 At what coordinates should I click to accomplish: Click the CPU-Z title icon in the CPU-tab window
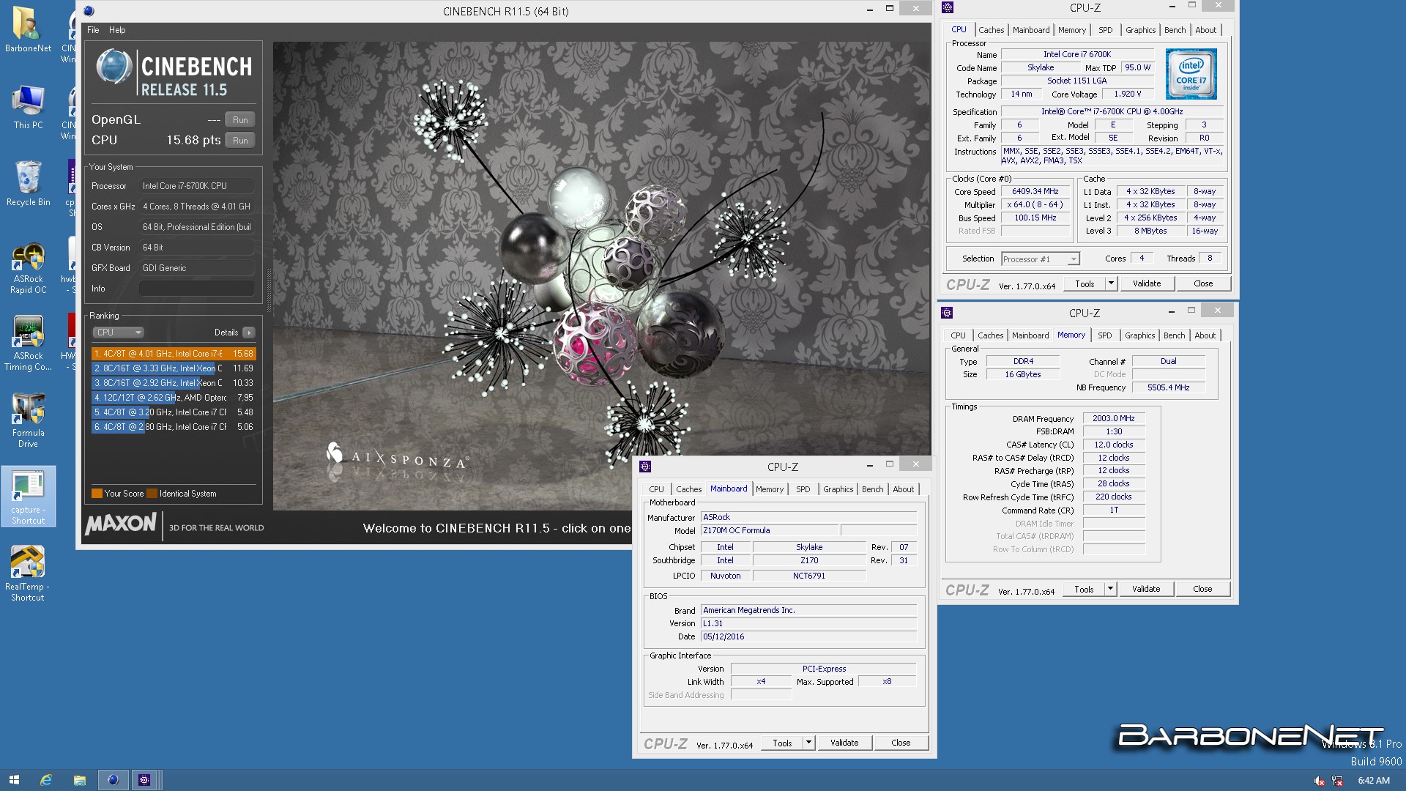click(x=948, y=7)
